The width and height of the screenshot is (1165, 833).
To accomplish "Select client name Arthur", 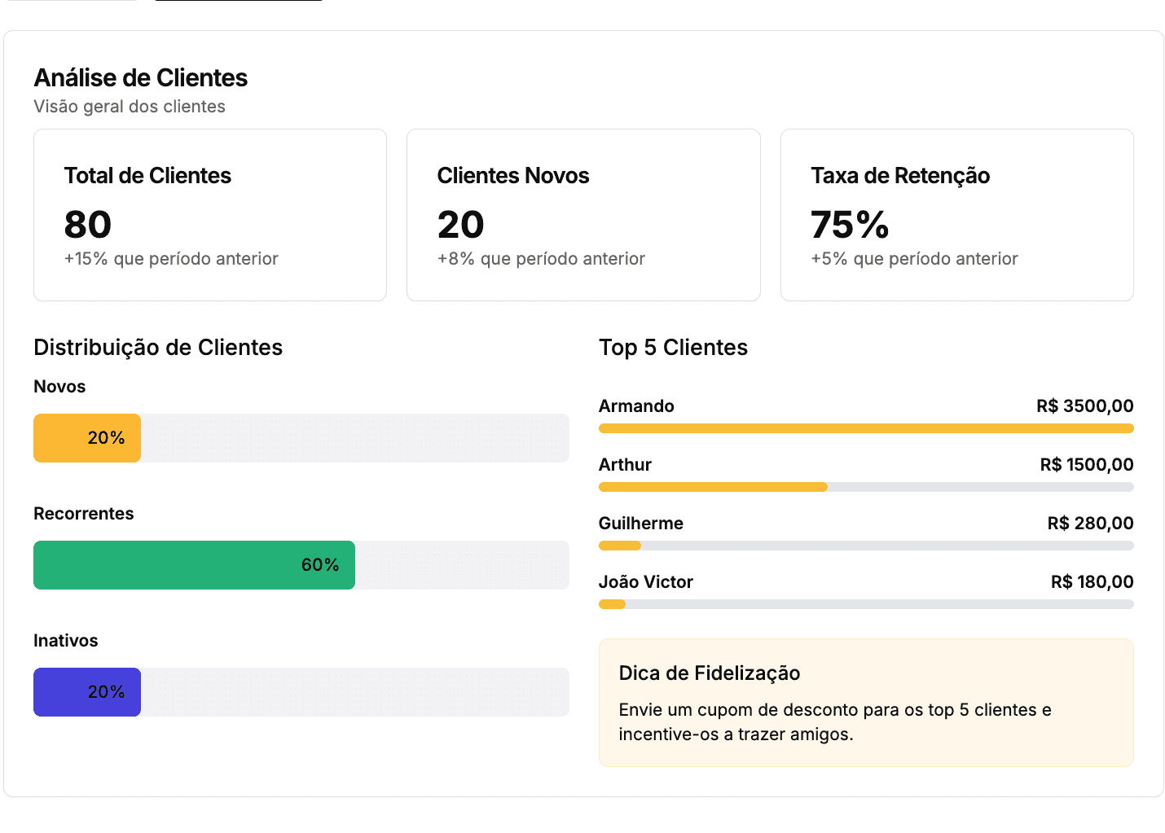I will [x=625, y=465].
